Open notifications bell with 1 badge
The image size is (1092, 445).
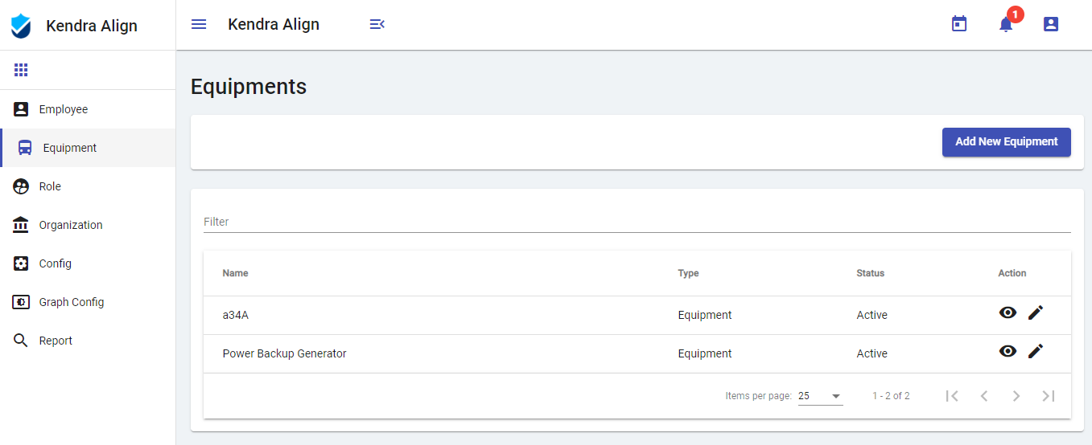[1006, 24]
